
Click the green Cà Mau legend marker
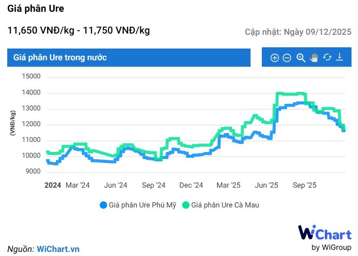pyautogui.click(x=186, y=205)
